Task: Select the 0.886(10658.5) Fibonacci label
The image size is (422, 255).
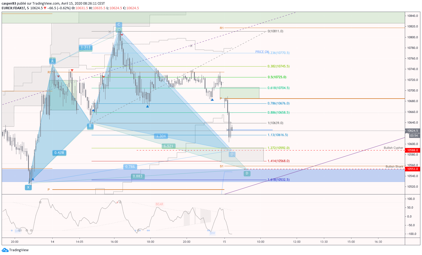Action: click(278, 112)
